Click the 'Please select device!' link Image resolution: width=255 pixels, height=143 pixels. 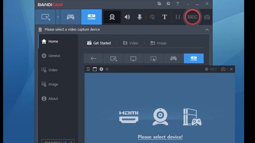(x=160, y=137)
